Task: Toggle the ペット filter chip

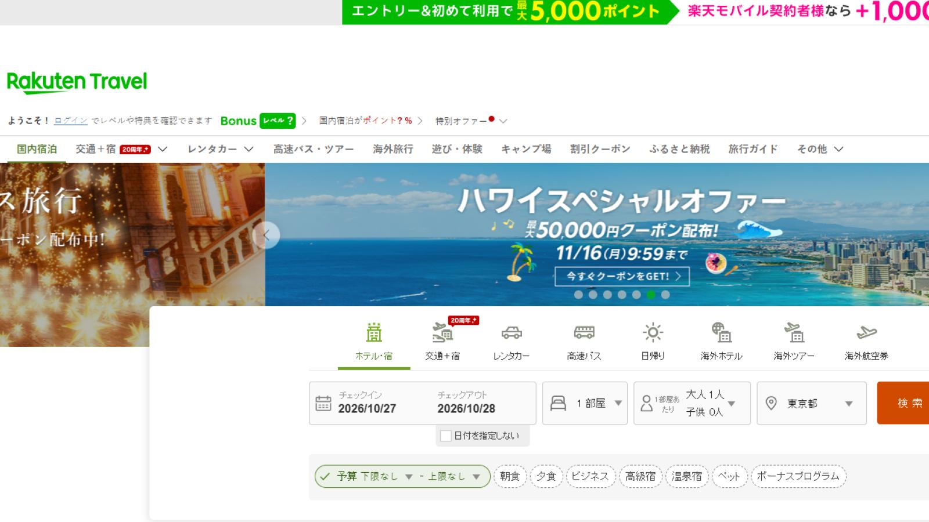Action: [729, 476]
